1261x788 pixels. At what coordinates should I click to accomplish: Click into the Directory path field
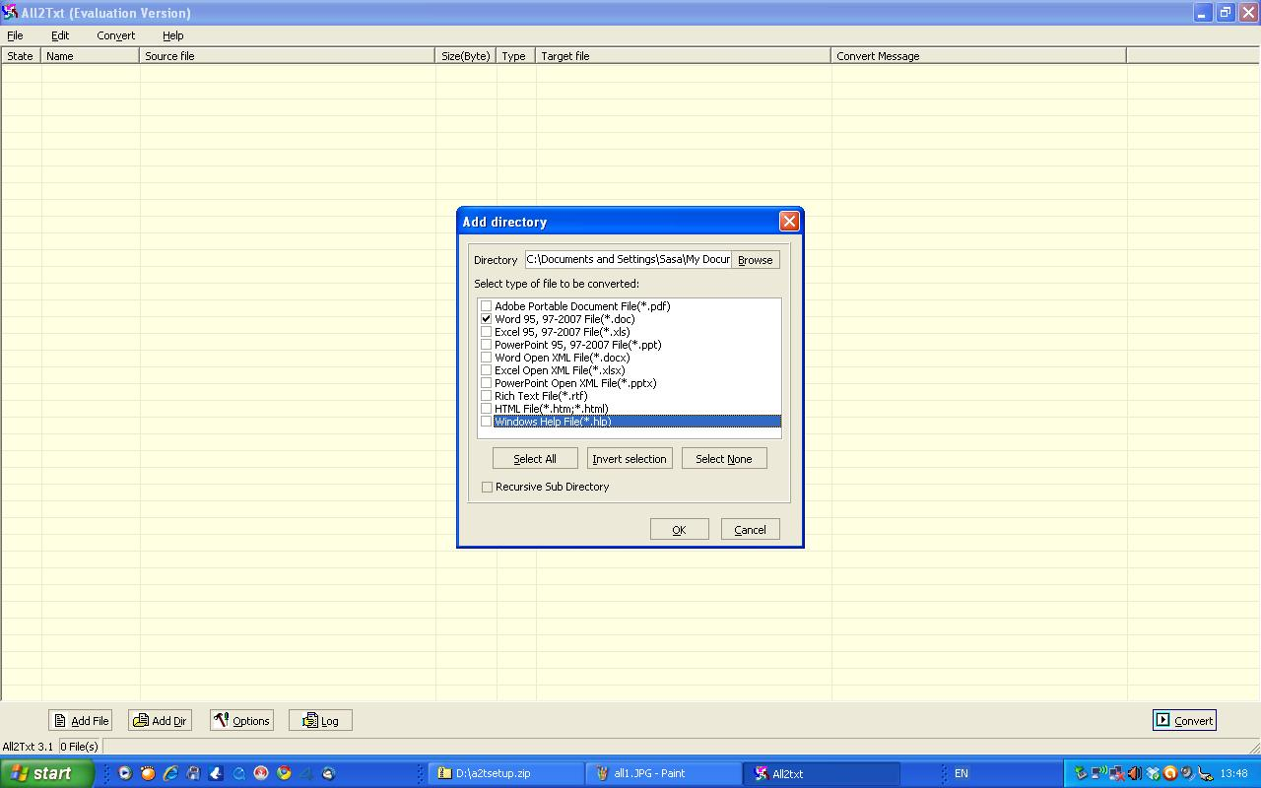click(628, 259)
